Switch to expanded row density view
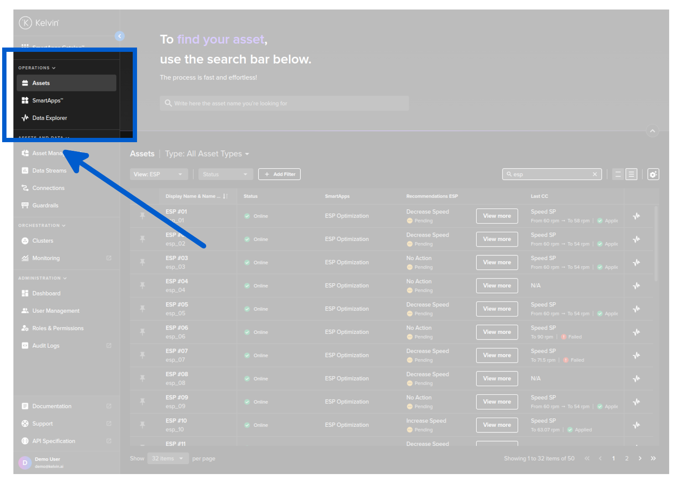Image resolution: width=683 pixels, height=484 pixels. 631,174
